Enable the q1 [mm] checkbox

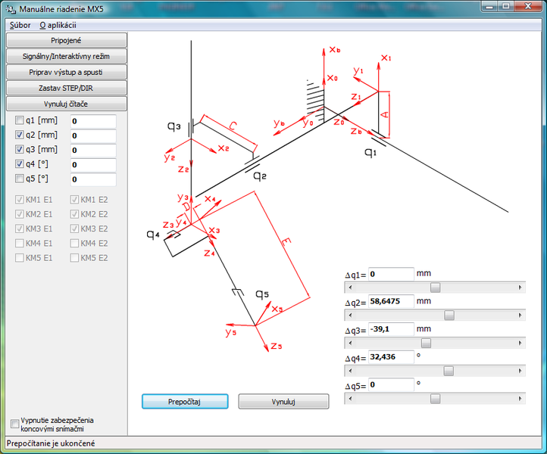tap(20, 121)
